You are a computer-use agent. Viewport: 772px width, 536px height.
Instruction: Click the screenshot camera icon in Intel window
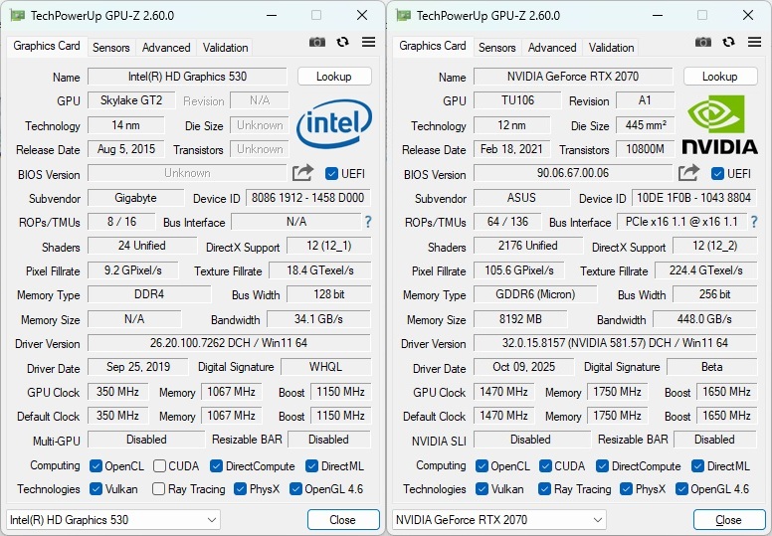pyautogui.click(x=317, y=43)
